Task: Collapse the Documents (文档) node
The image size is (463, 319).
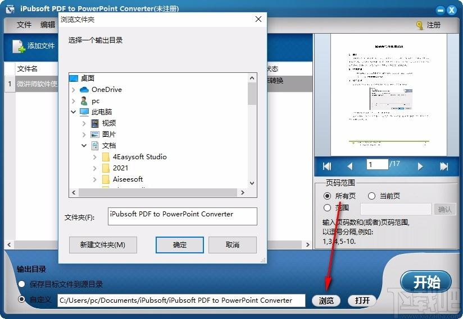Action: pos(84,146)
